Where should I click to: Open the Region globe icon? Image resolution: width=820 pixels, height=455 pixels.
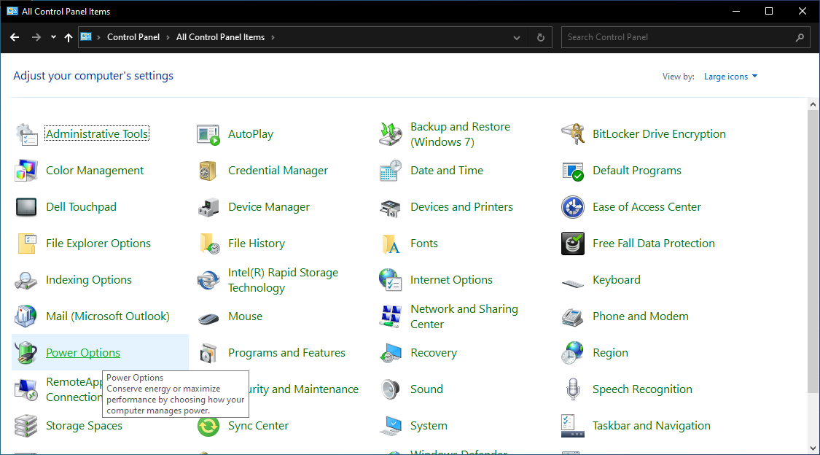tap(573, 353)
